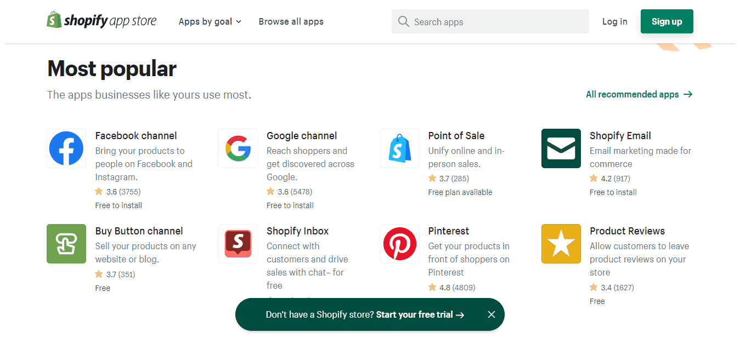Image resolution: width=740 pixels, height=344 pixels.
Task: Click the Buy Button channel rating star
Action: pyautogui.click(x=99, y=274)
